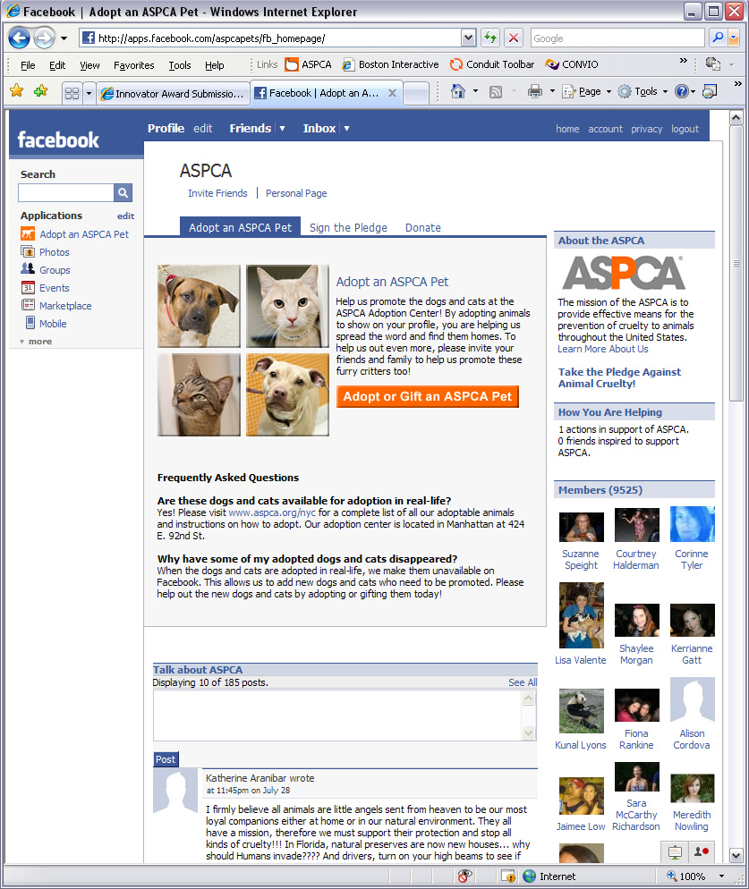Viewport: 749px width, 889px height.
Task: Click the Events calendar icon in sidebar
Action: click(x=28, y=288)
